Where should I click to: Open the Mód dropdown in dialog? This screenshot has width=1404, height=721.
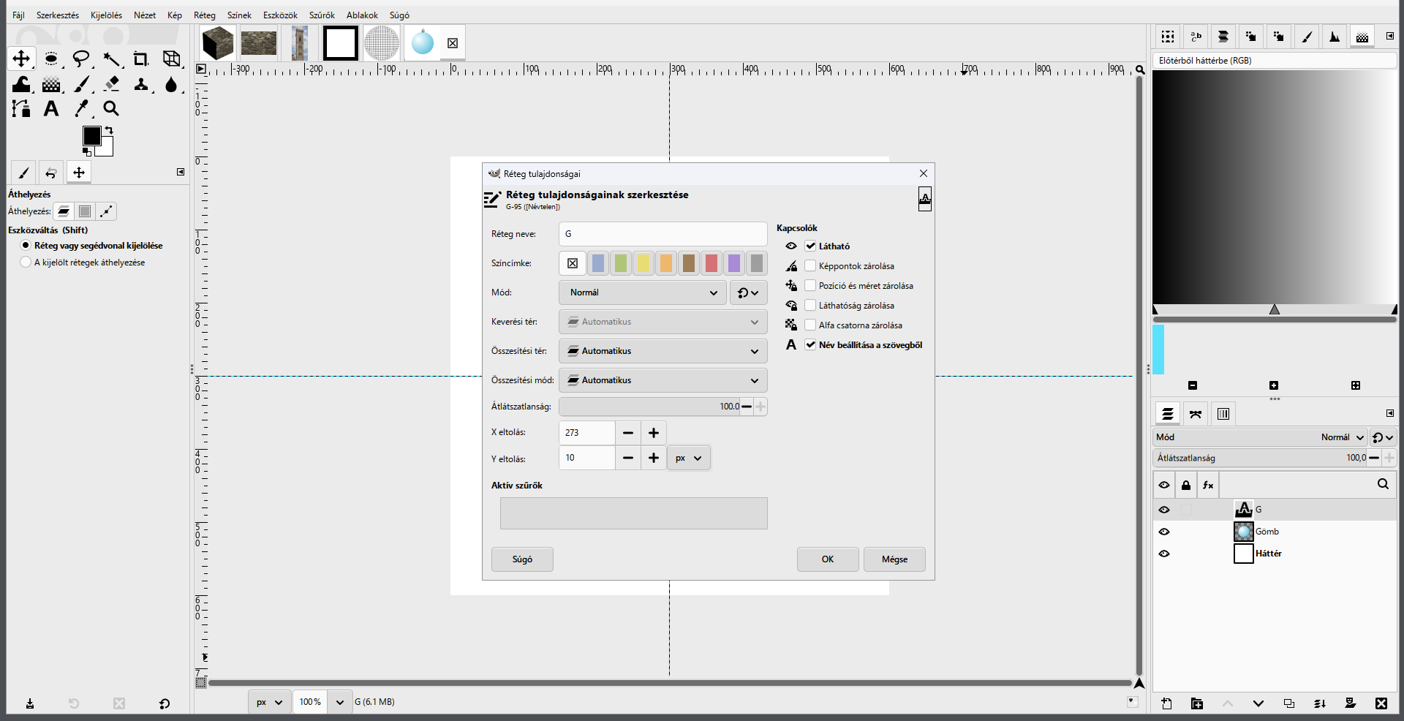643,292
